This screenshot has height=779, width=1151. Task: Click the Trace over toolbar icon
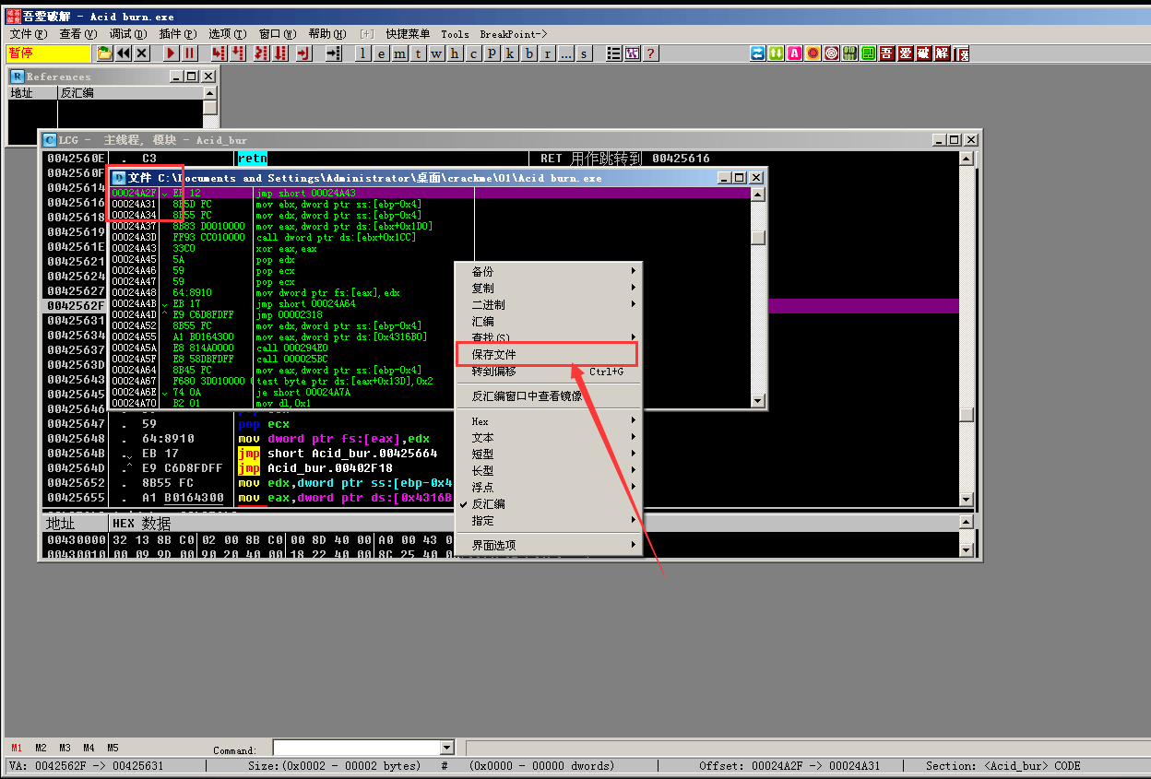[280, 53]
